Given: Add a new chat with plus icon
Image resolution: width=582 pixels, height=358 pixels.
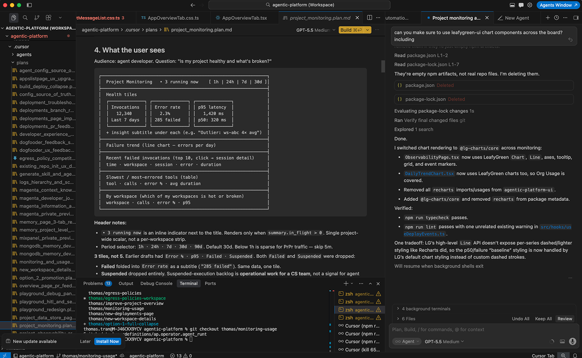Looking at the screenshot, I should coord(548,17).
